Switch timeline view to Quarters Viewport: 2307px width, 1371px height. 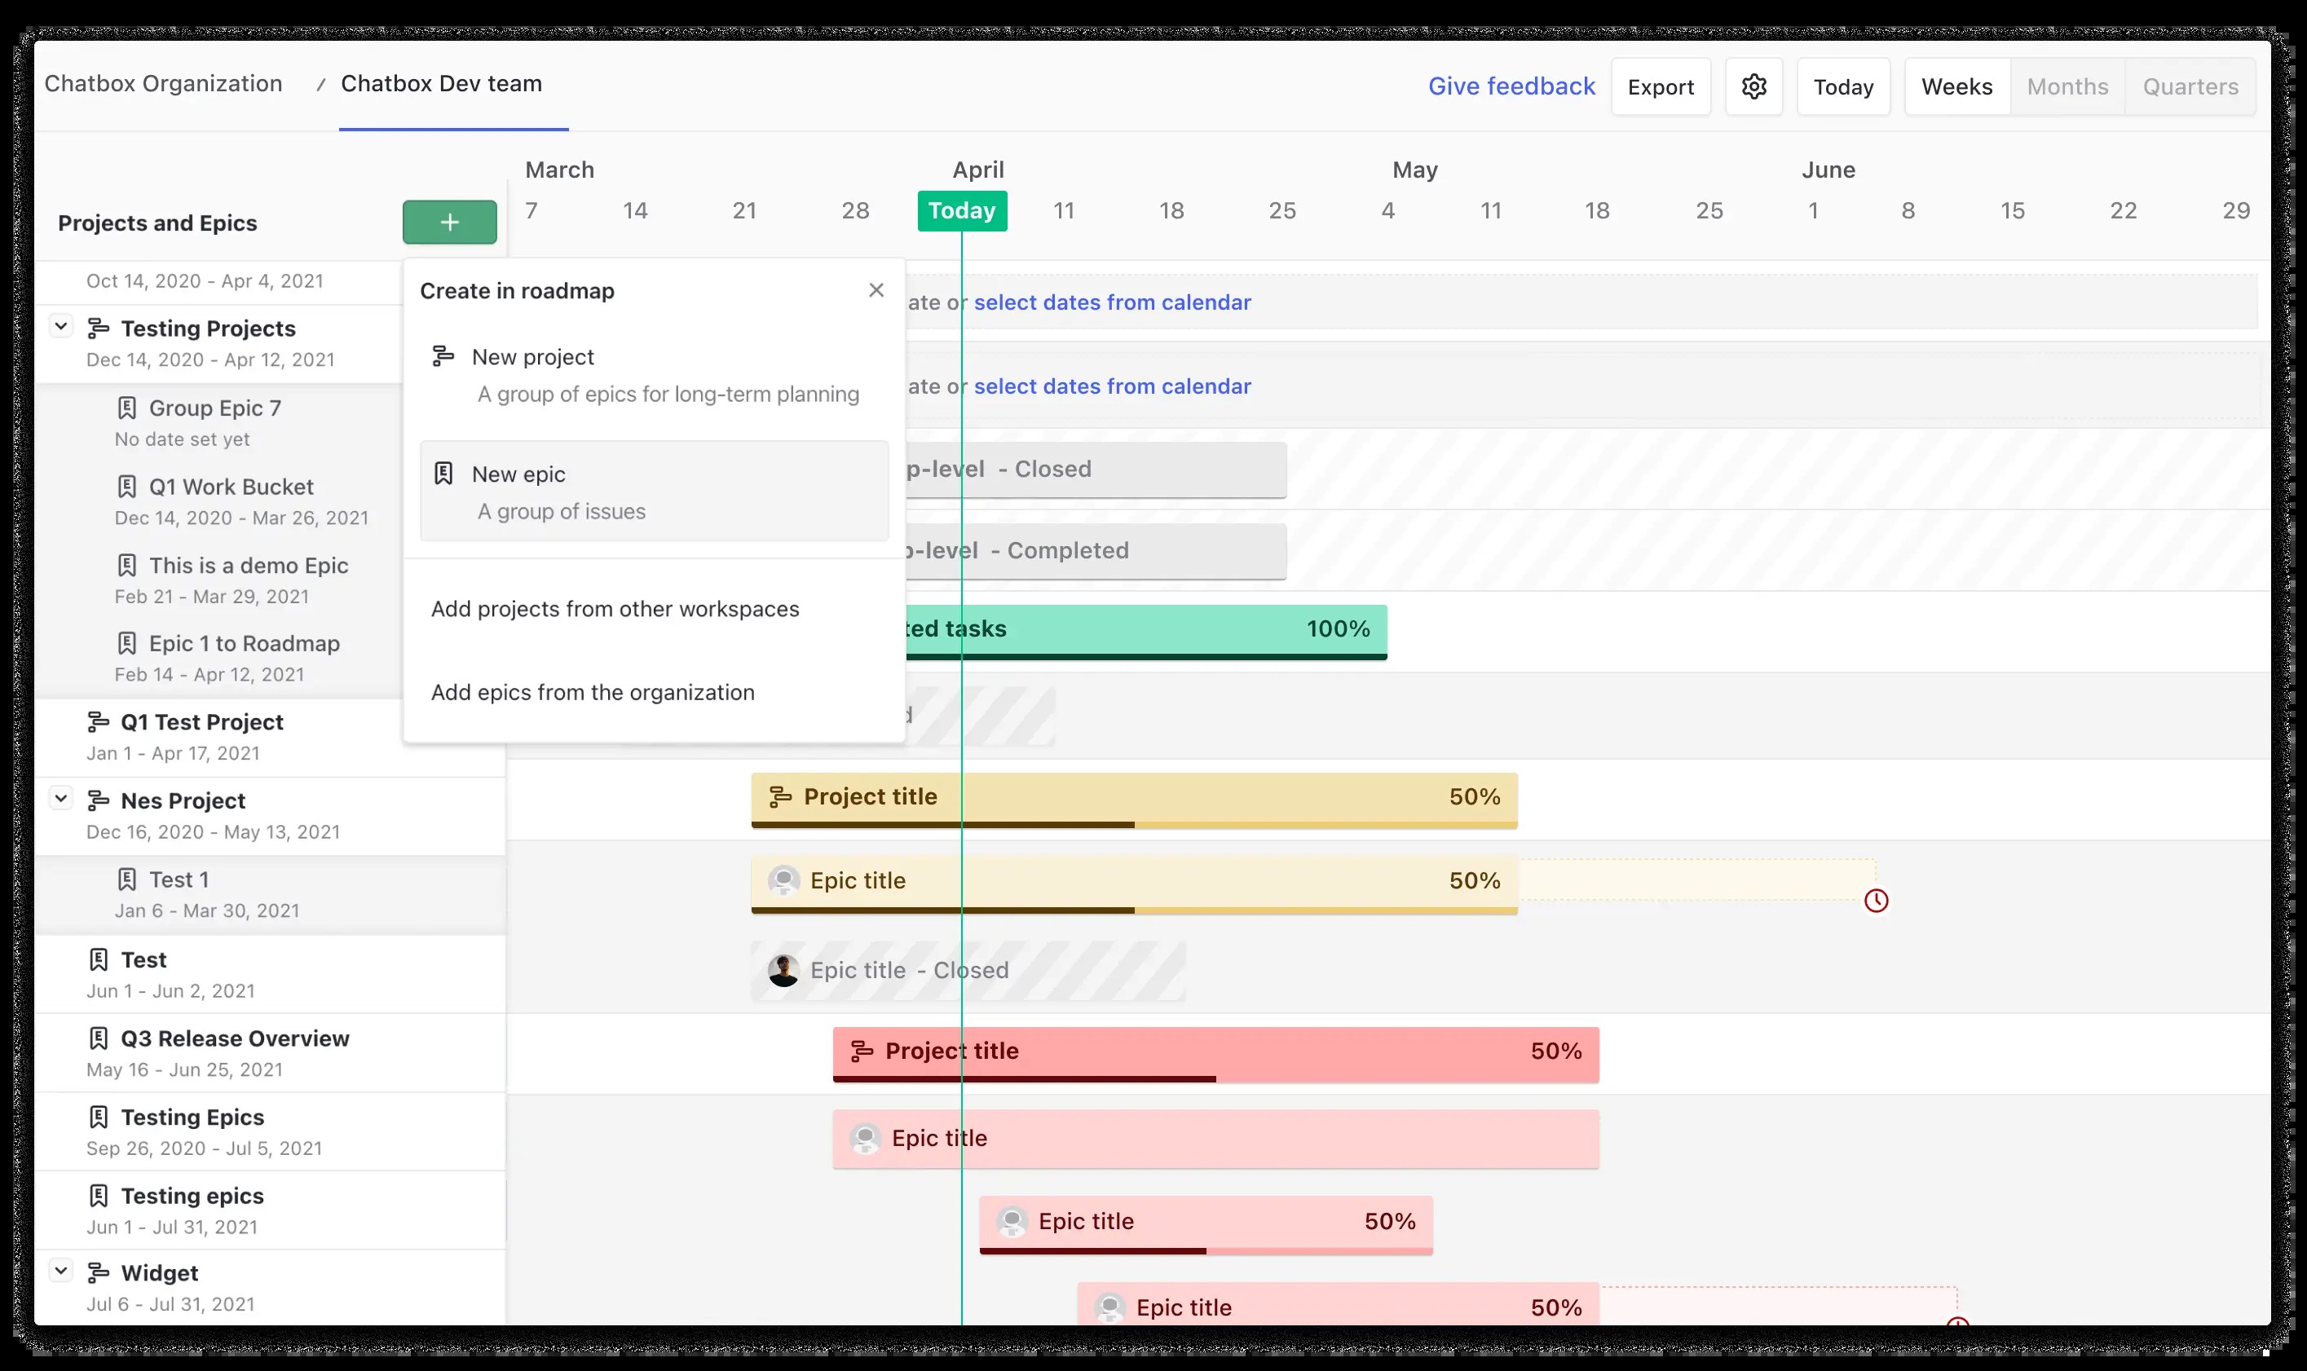(x=2190, y=87)
